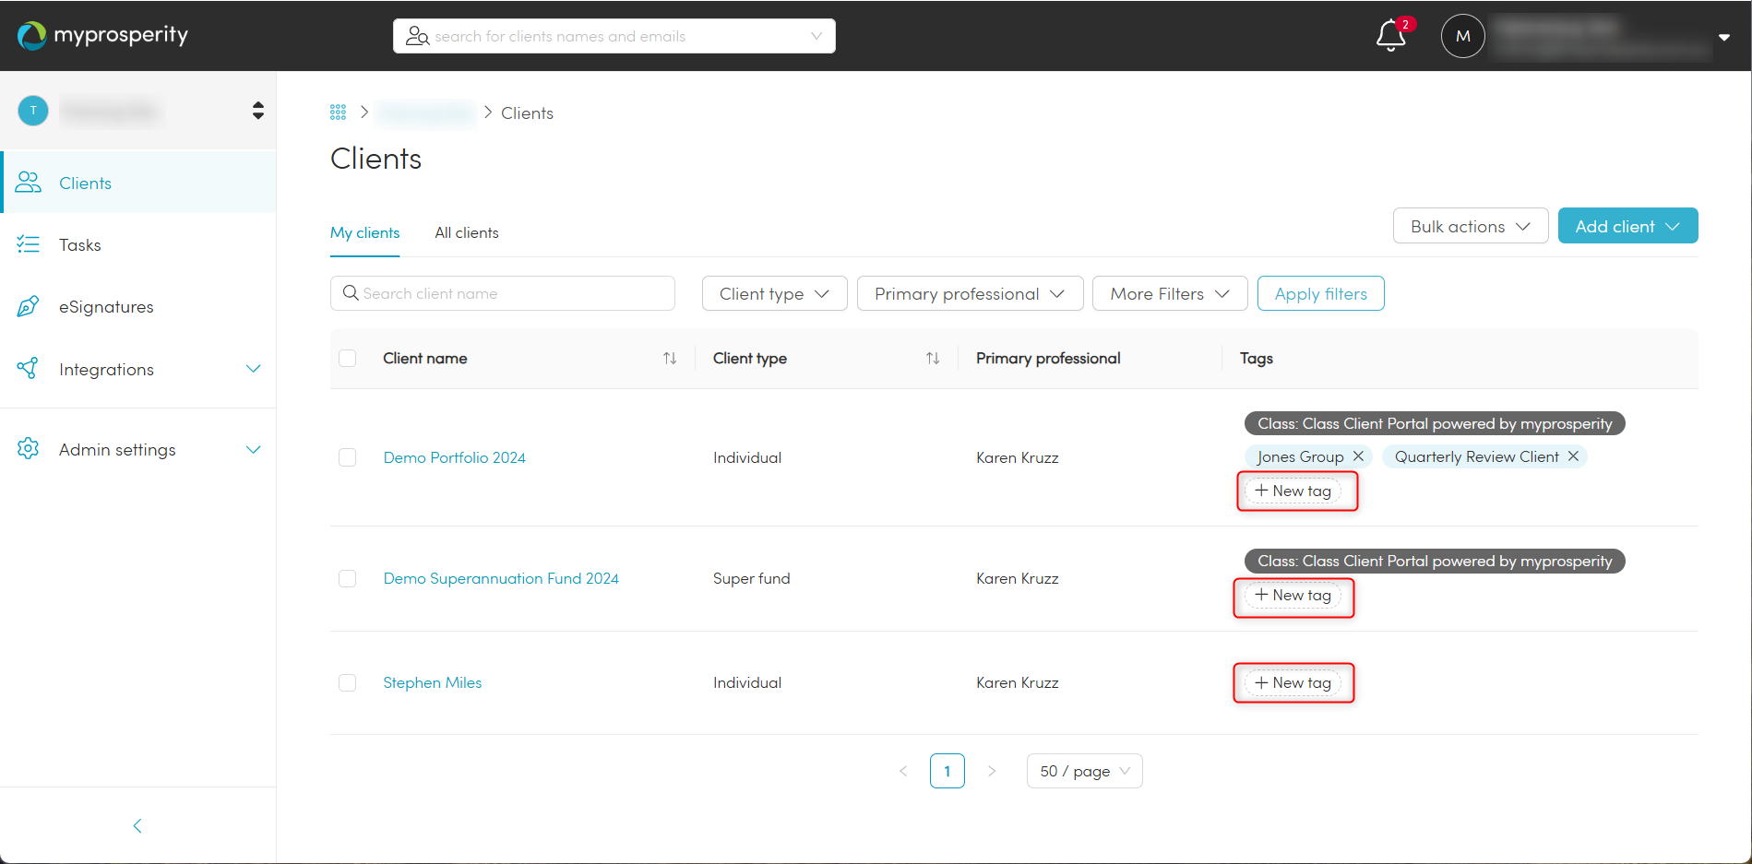1752x864 pixels.
Task: Expand the Admin settings chevron
Action: [253, 450]
